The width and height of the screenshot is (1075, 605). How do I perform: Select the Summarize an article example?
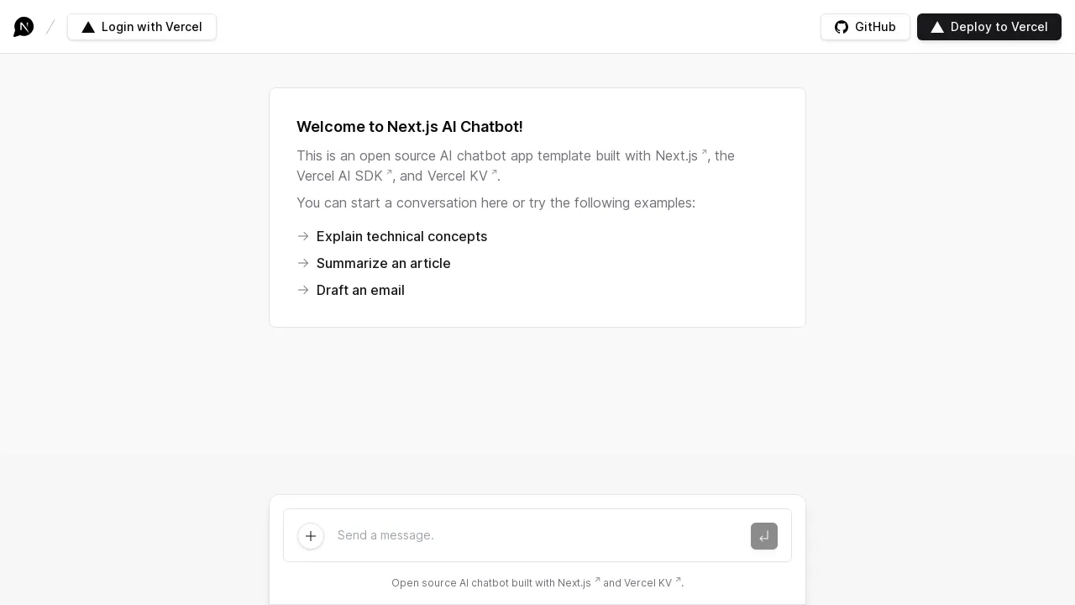click(384, 263)
